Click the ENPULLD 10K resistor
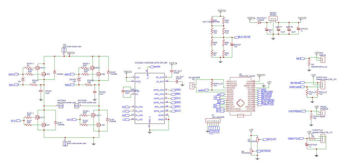 pyautogui.click(x=212, y=84)
